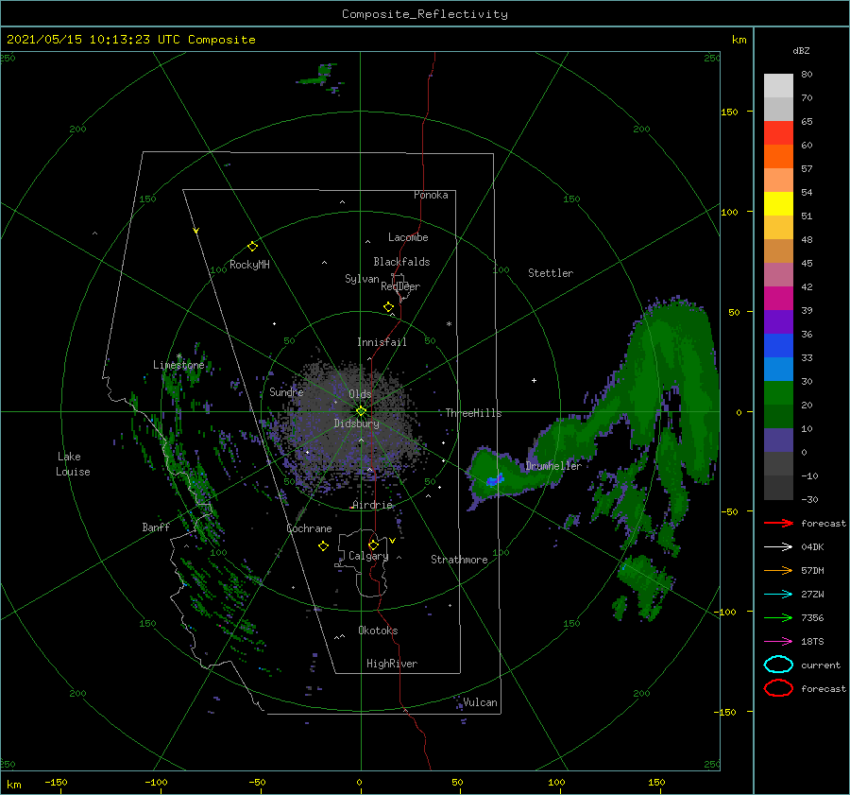This screenshot has width=850, height=795.
Task: Click the red forecast arrow in legend
Action: click(x=778, y=523)
